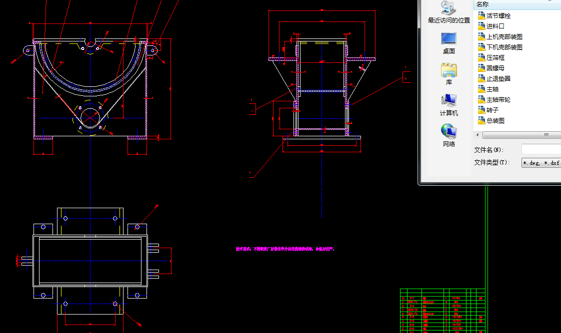
Task: Open Network (网络) in dialog sidebar
Action: [448, 136]
